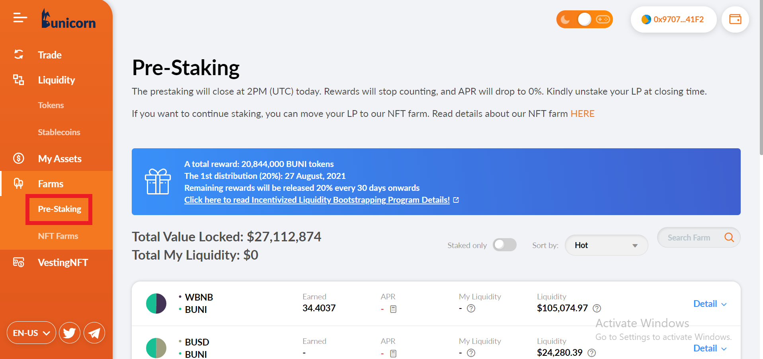Click the WBNB-BUNI pair token icon

point(156,303)
